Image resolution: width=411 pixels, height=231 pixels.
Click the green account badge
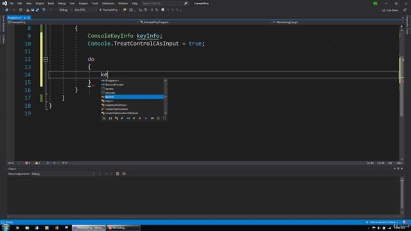[375, 3]
